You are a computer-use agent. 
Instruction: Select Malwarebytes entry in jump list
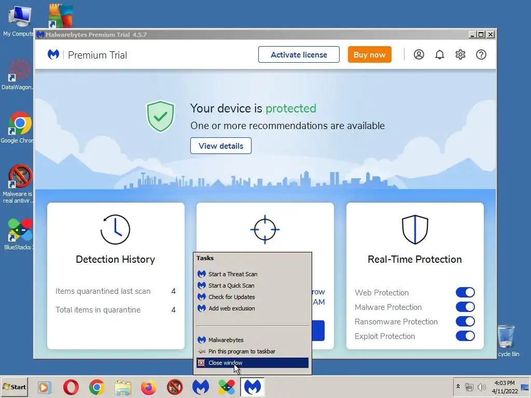pyautogui.click(x=253, y=340)
